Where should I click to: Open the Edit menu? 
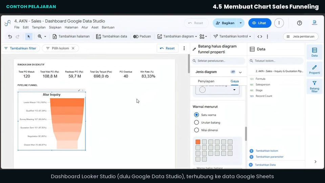26,27
